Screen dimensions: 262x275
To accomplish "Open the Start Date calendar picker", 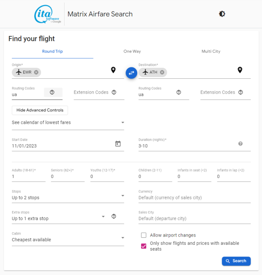I will pyautogui.click(x=118, y=144).
